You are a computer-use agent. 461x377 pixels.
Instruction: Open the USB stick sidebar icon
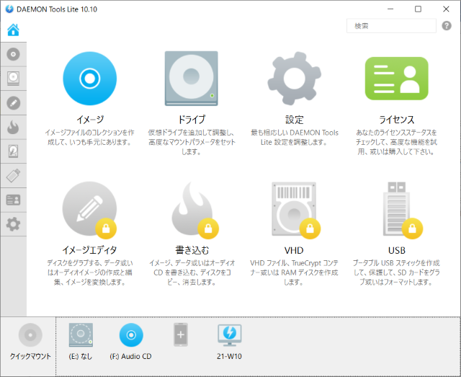click(x=13, y=175)
